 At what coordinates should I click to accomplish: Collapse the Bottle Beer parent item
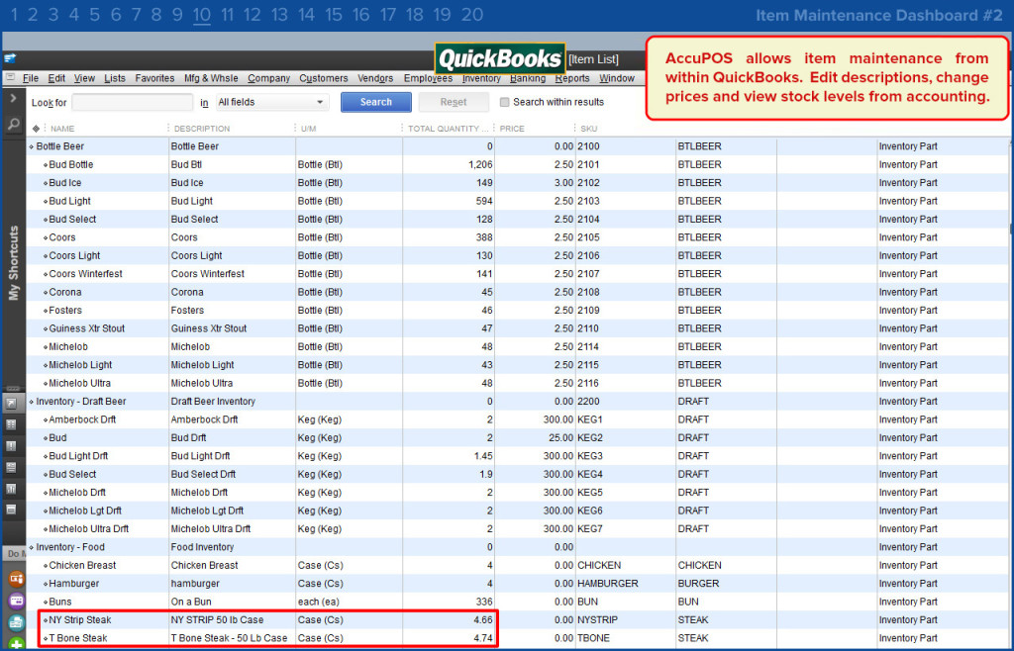[32, 147]
